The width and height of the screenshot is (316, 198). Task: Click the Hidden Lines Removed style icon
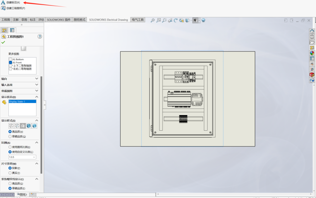[x=23, y=126]
